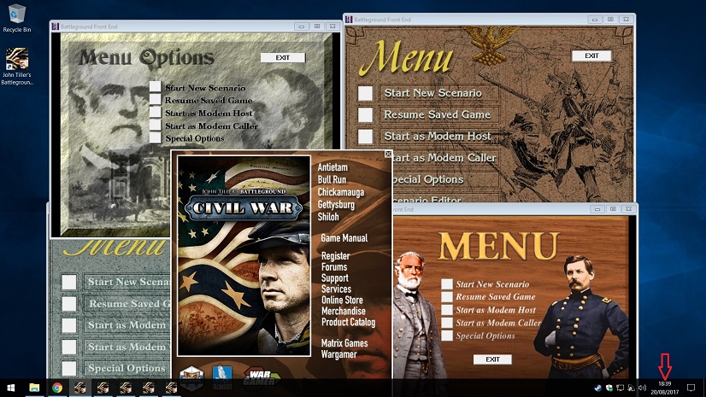
Task: Click EXIT in the eagle Menu window
Action: coord(591,55)
